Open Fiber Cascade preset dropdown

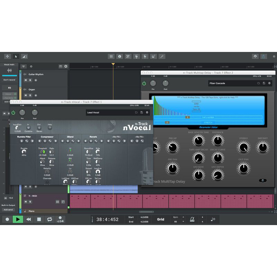click(x=240, y=83)
